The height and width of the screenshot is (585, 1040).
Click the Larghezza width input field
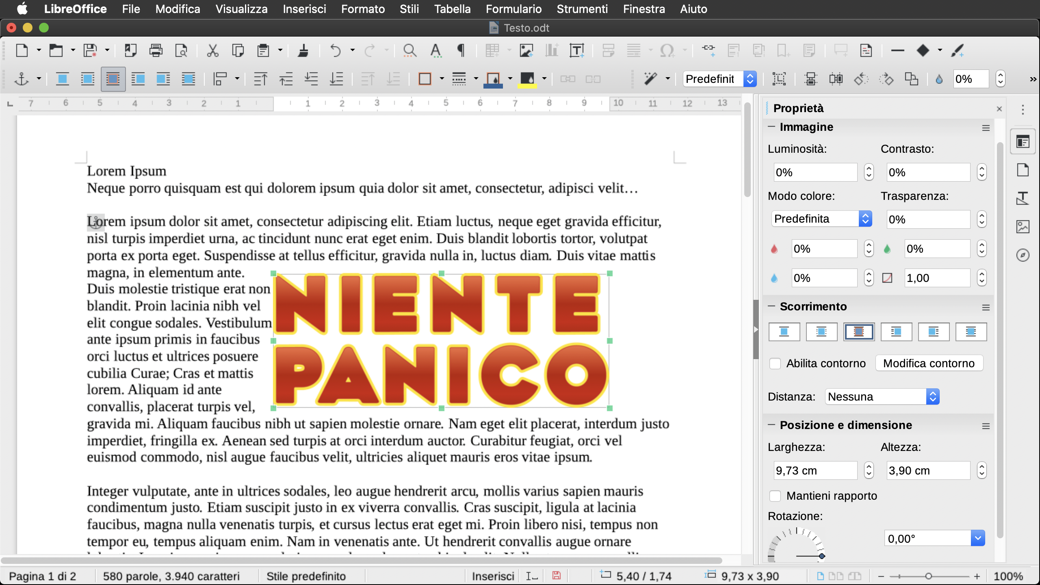pyautogui.click(x=815, y=470)
